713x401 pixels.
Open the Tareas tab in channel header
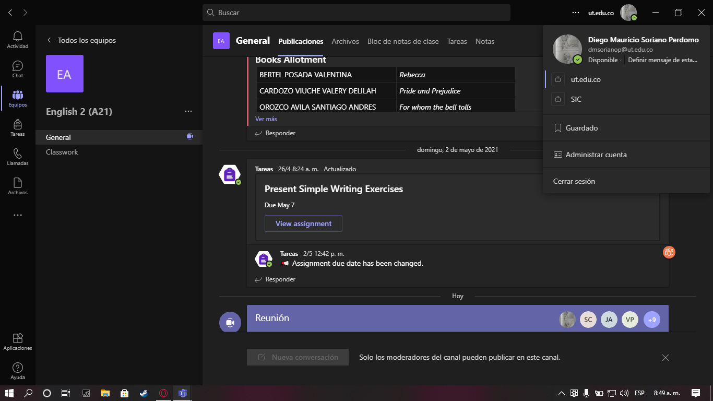(x=457, y=41)
